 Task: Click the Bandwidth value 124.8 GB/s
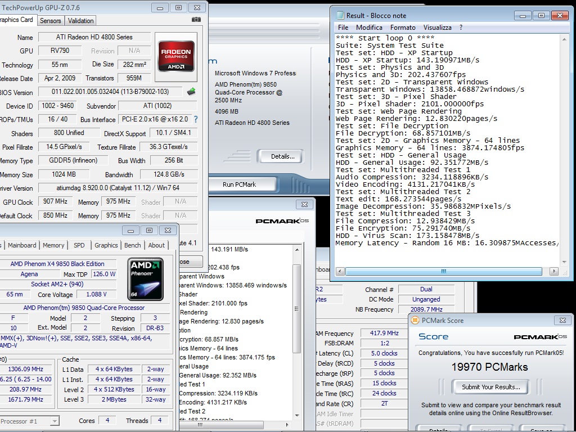tap(169, 174)
